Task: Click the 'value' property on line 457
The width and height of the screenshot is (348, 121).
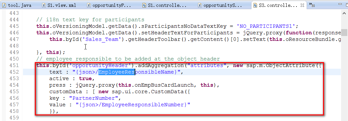Action: 57,105
